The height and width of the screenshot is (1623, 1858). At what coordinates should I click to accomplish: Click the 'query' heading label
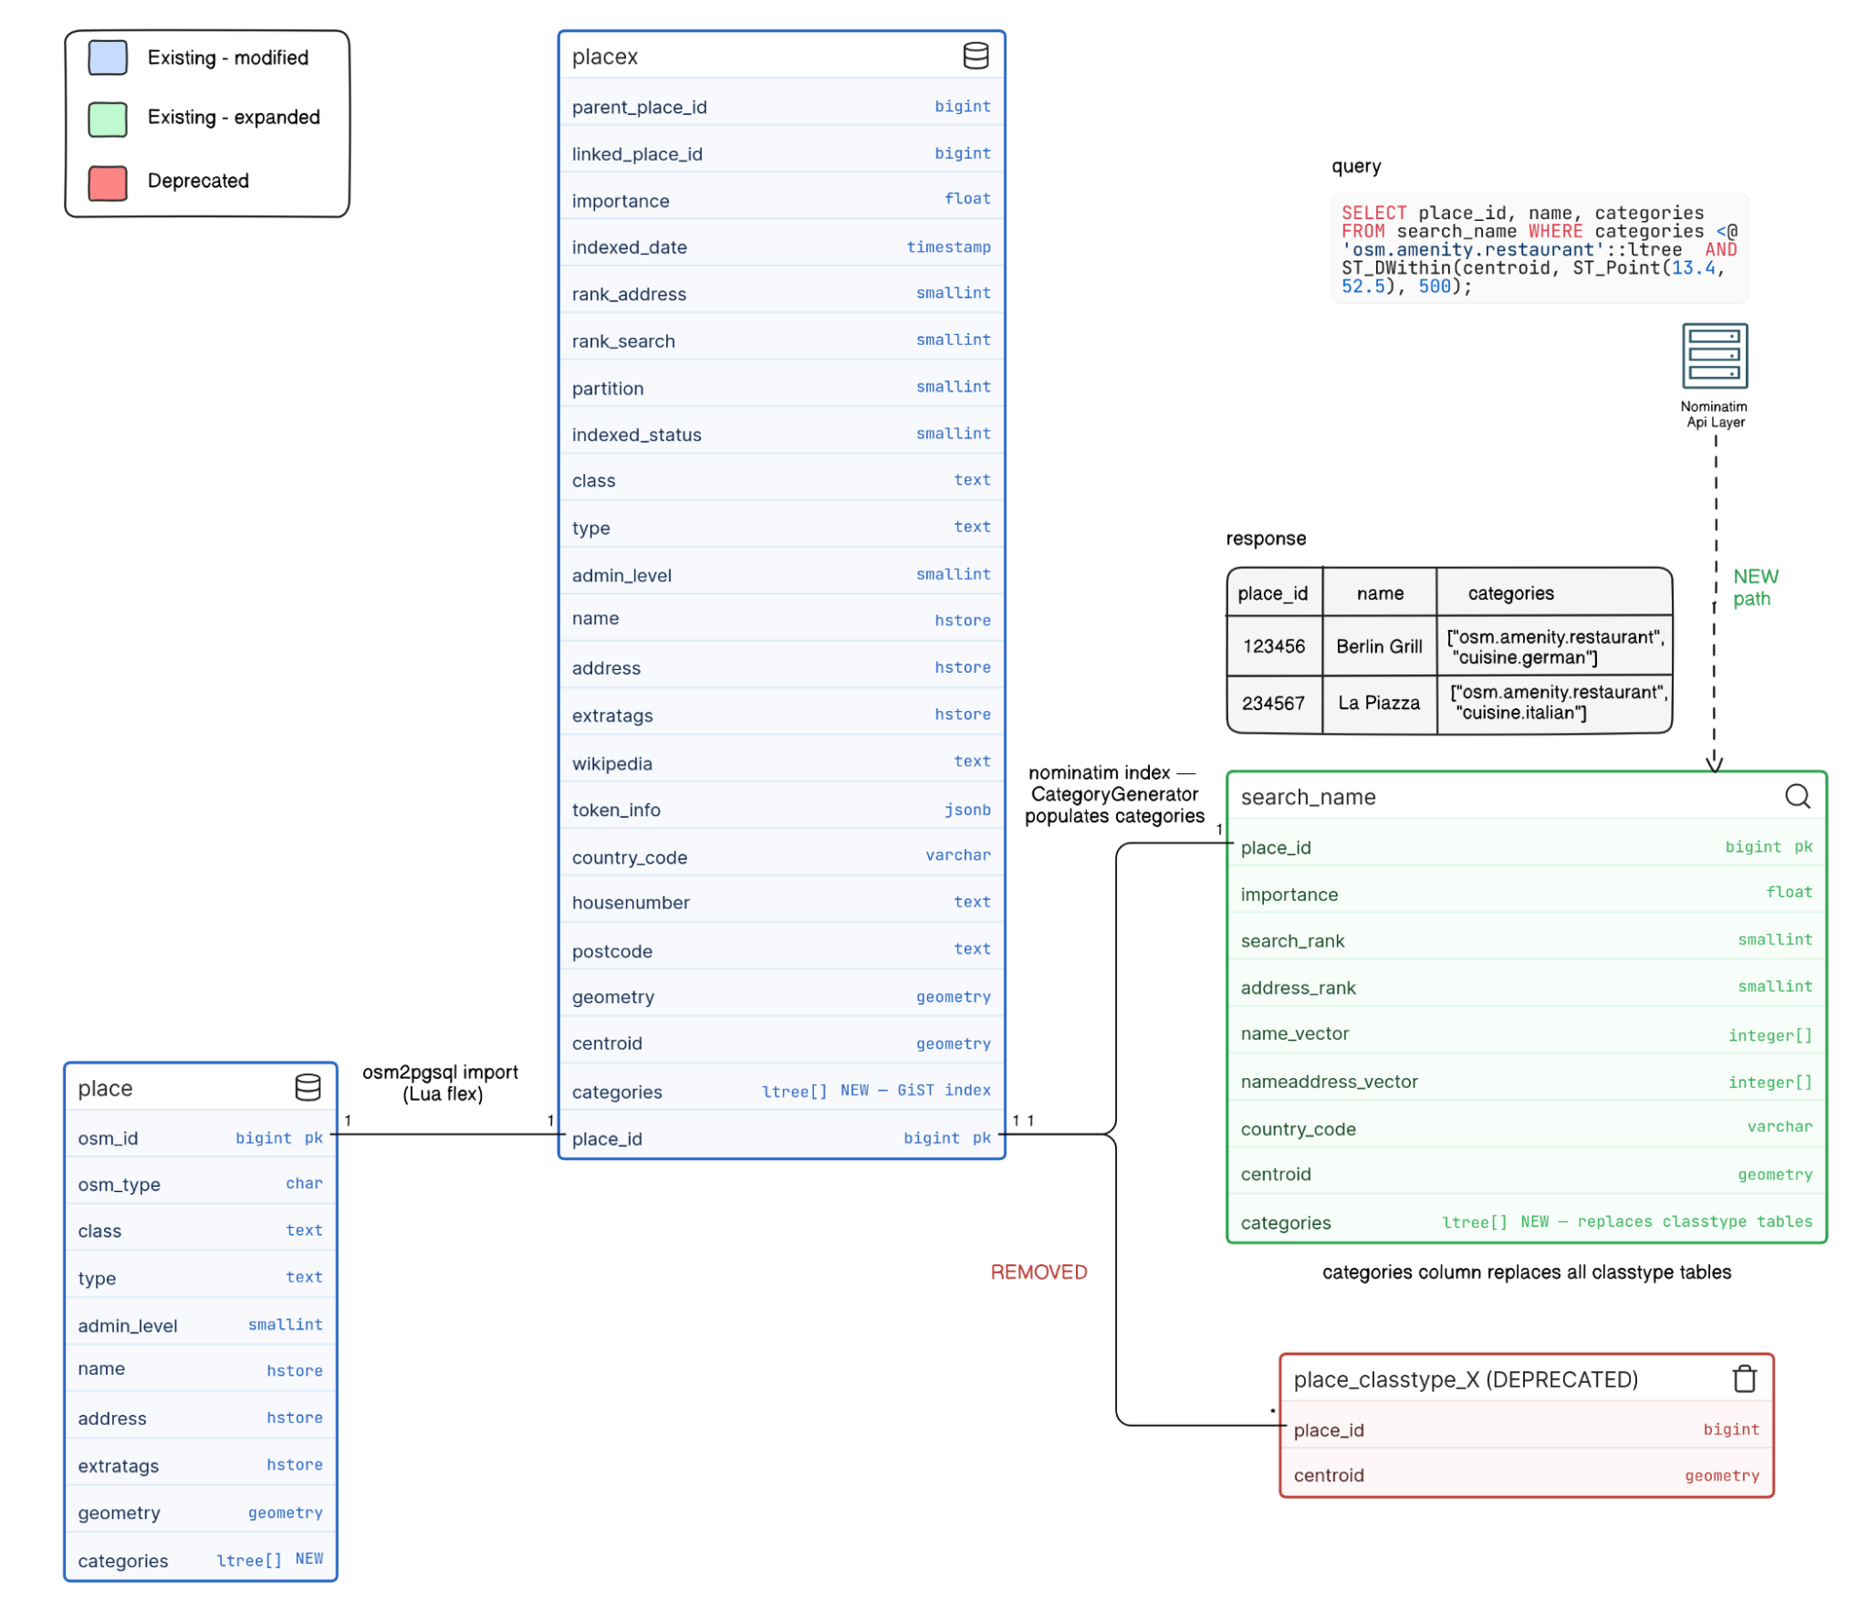tap(1355, 166)
